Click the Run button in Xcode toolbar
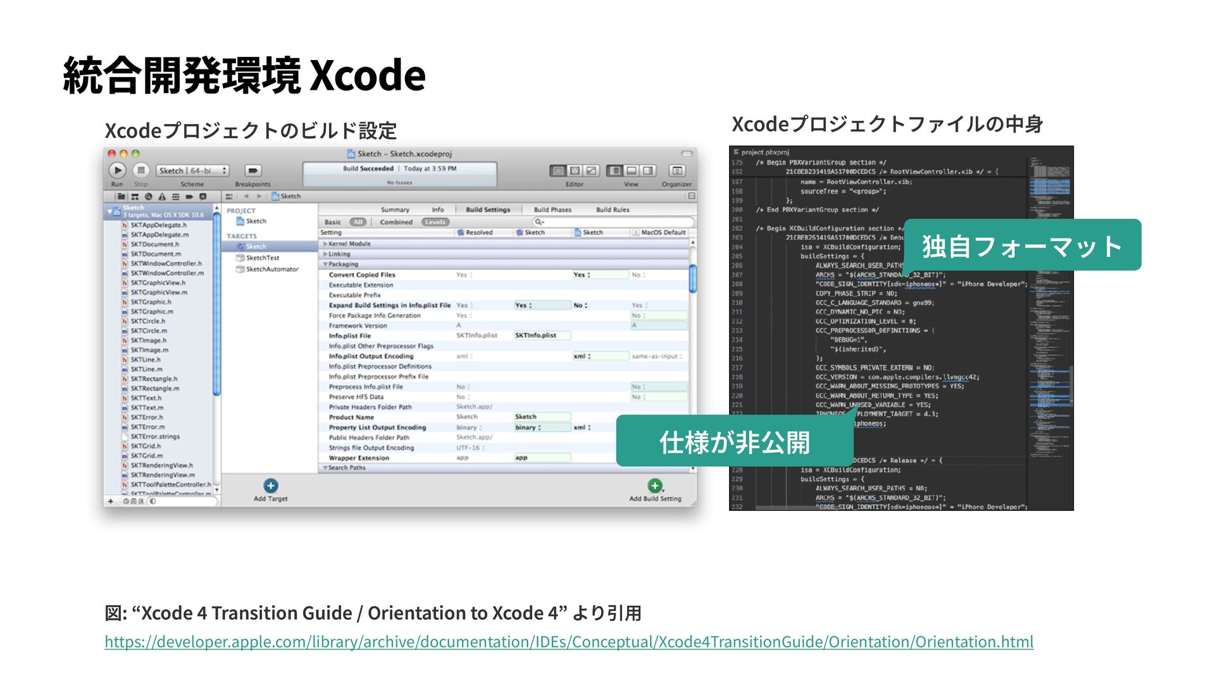The image size is (1215, 683). [x=117, y=170]
